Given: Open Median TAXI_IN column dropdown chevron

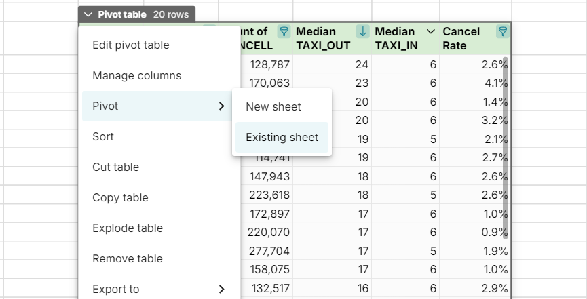Looking at the screenshot, I should (x=431, y=32).
